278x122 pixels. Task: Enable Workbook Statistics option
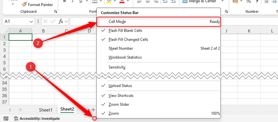[x=158, y=57]
